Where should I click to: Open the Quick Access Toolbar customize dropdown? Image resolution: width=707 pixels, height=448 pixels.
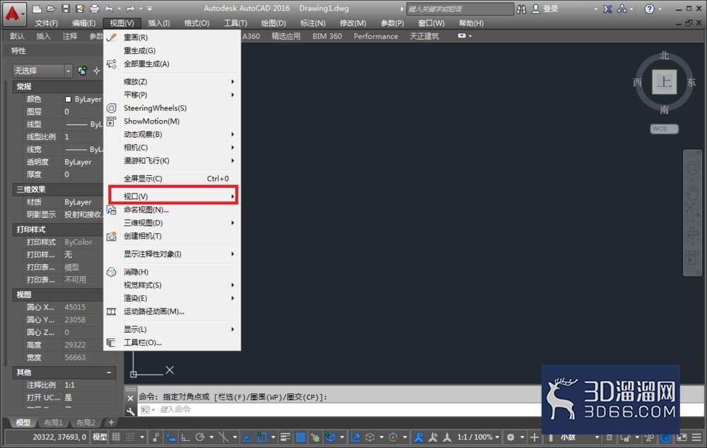(150, 8)
